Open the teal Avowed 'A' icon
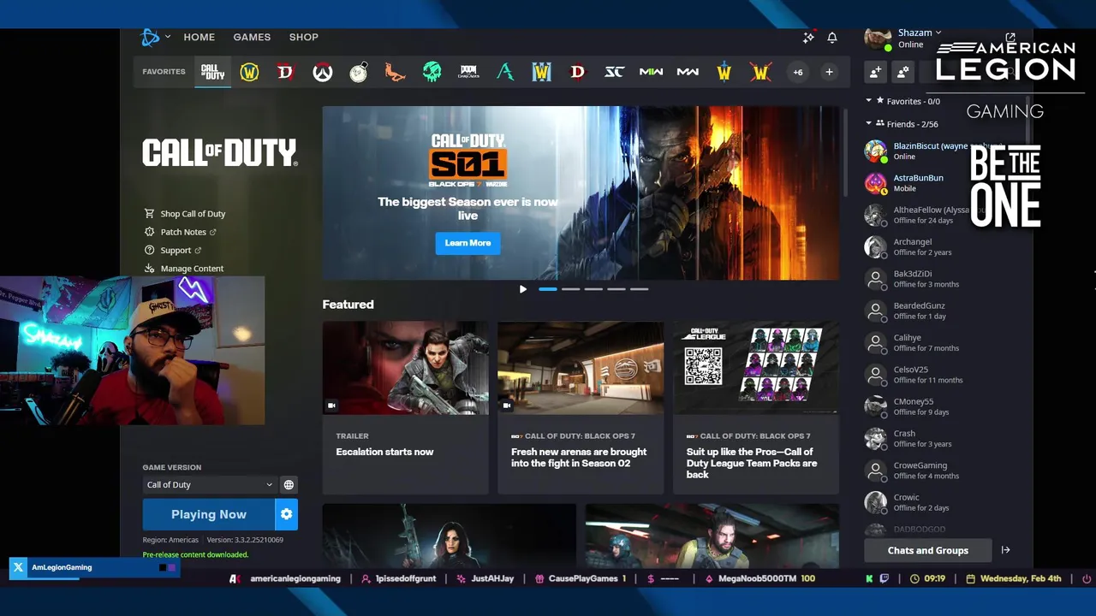The image size is (1096, 616). click(505, 72)
